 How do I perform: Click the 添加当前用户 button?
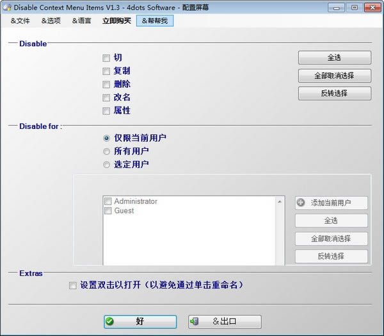pos(332,203)
